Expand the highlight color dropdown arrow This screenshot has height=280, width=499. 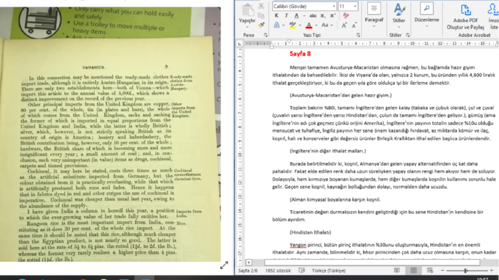point(300,25)
